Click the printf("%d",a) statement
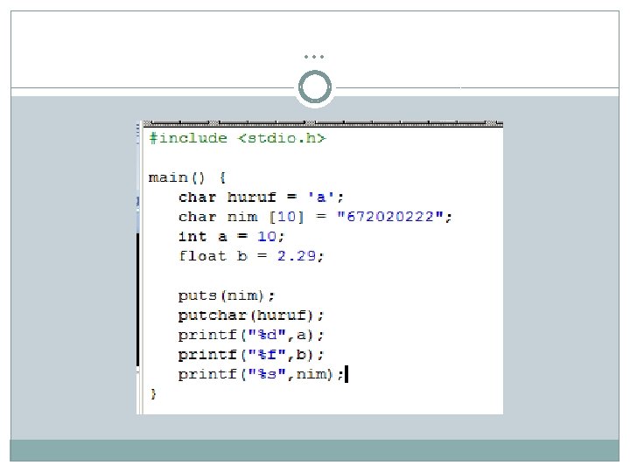This screenshot has height=472, width=630. (x=251, y=335)
